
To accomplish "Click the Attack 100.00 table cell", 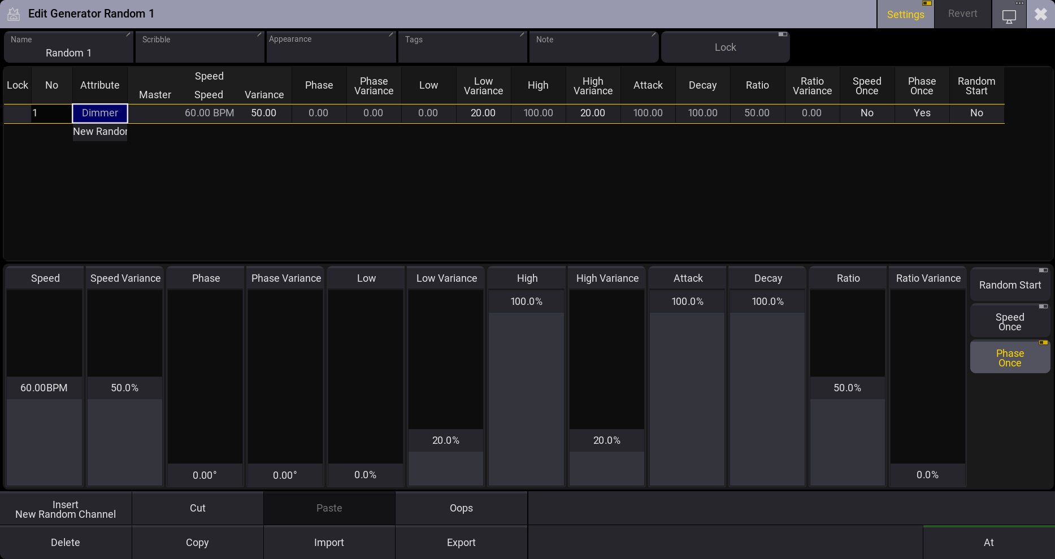I will [648, 113].
